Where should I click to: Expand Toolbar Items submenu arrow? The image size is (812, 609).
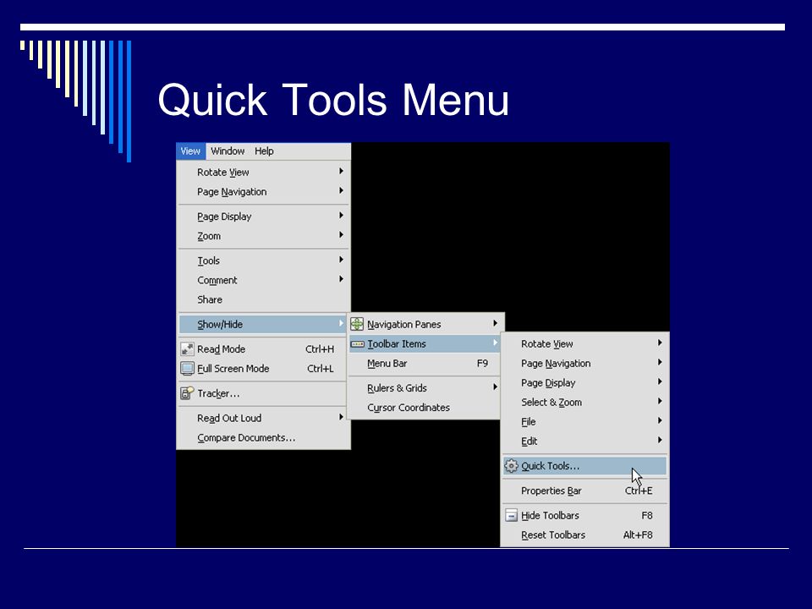495,343
